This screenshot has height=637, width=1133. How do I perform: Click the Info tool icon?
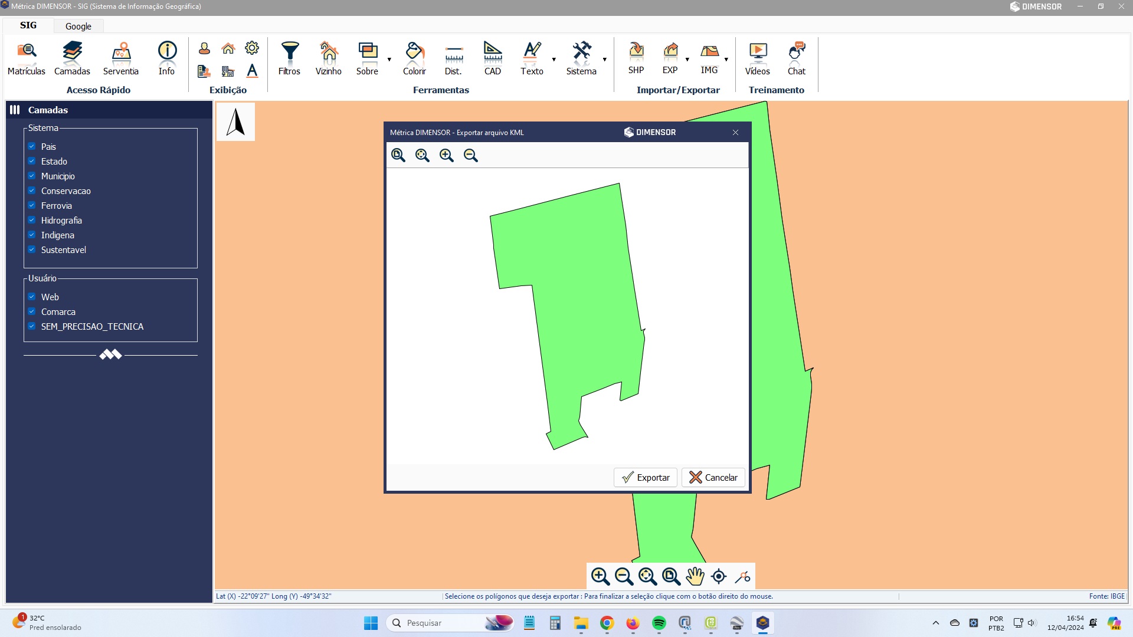click(167, 58)
